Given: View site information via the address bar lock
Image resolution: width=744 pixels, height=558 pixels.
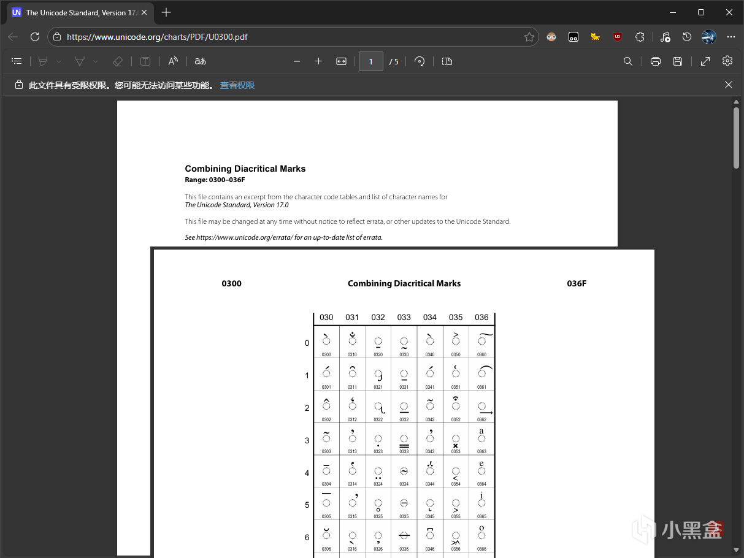Looking at the screenshot, I should (x=57, y=37).
